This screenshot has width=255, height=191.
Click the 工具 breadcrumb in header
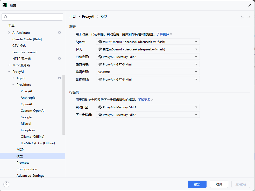click(73, 17)
